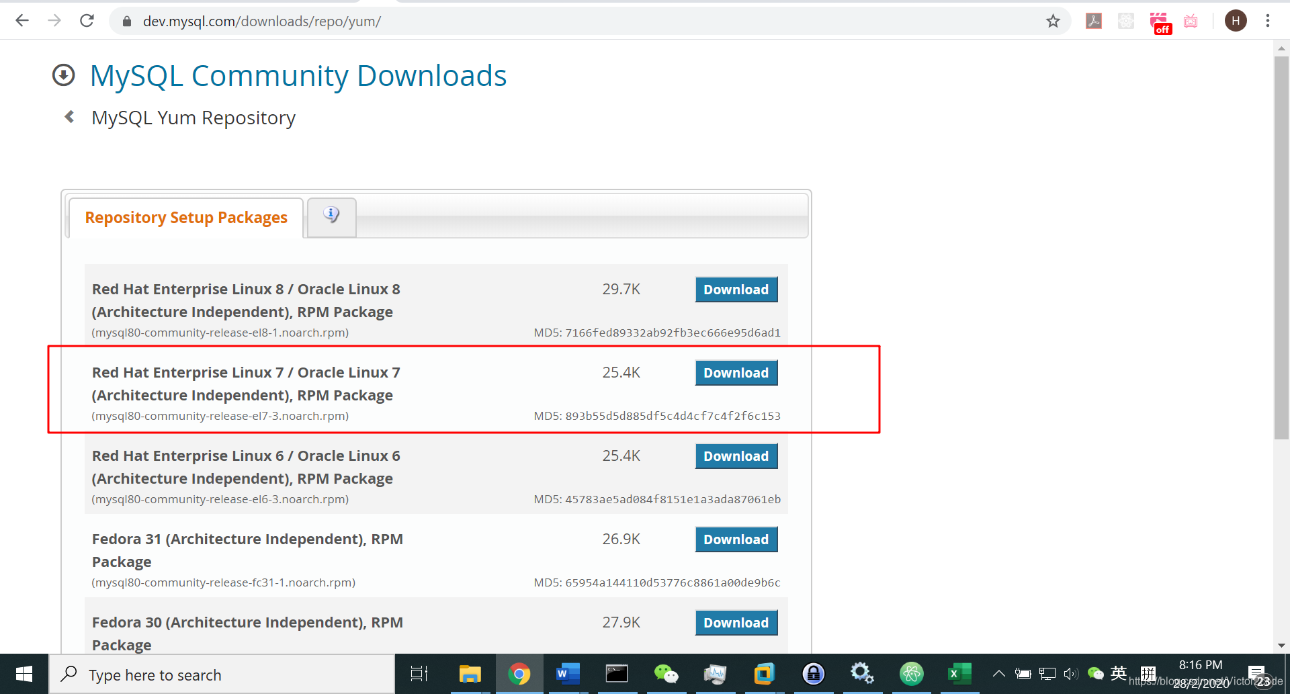Click the browser forward arrow

pyautogui.click(x=54, y=21)
